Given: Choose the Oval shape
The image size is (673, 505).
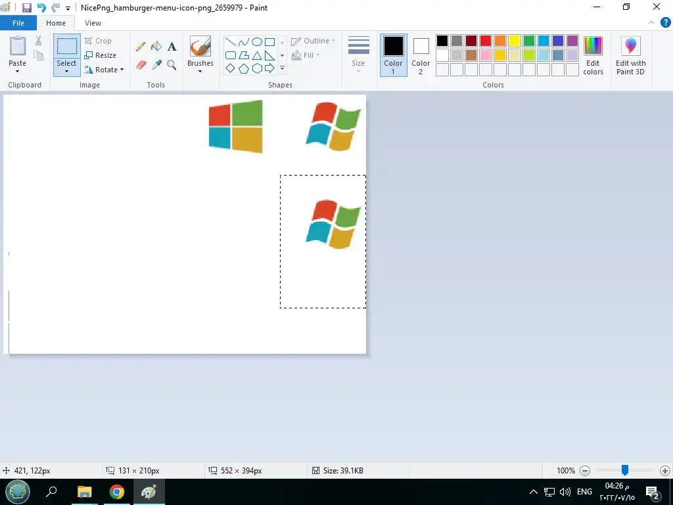Looking at the screenshot, I should 257,42.
